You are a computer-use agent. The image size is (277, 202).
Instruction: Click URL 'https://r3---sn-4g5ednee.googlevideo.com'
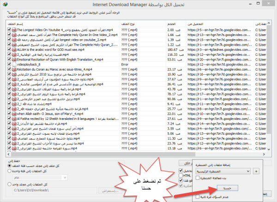click(219, 49)
